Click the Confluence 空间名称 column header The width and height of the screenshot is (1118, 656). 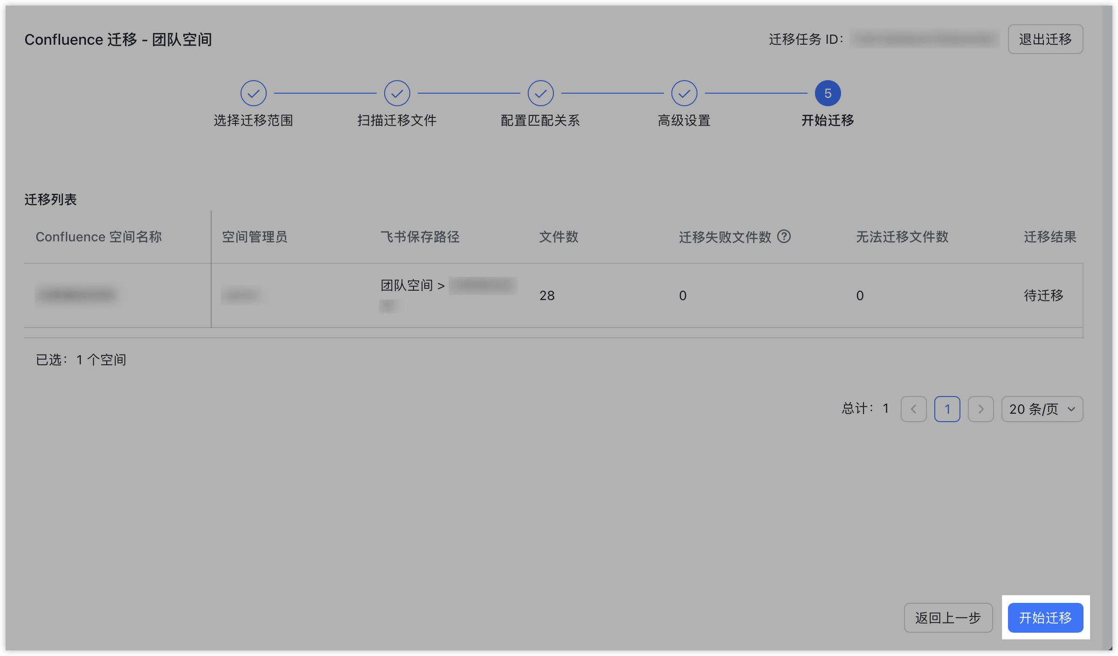98,237
